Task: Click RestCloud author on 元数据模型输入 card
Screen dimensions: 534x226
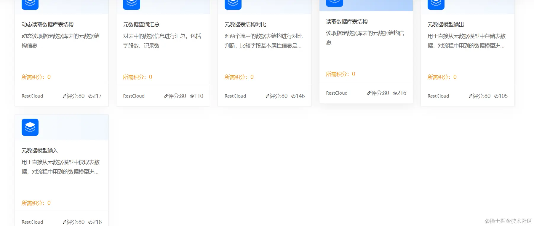Action: pyautogui.click(x=32, y=222)
